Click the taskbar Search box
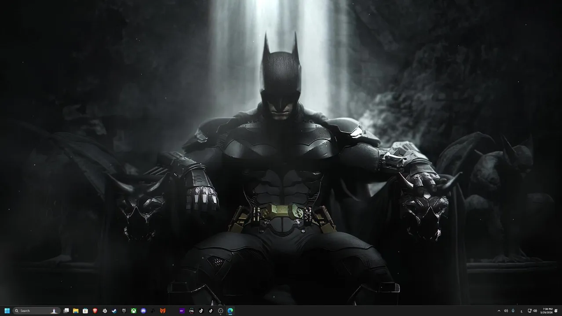The height and width of the screenshot is (316, 562). (36, 311)
